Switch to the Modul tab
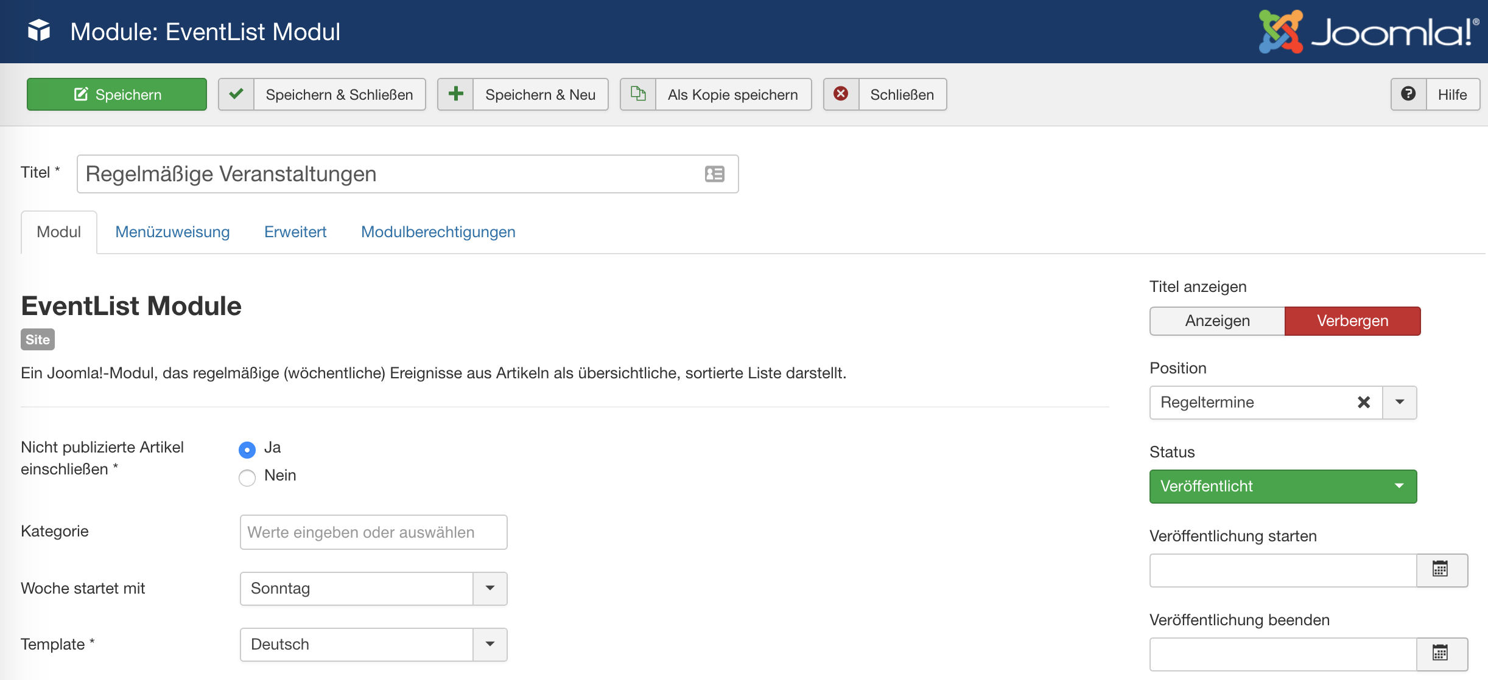The height and width of the screenshot is (680, 1488). pos(59,232)
